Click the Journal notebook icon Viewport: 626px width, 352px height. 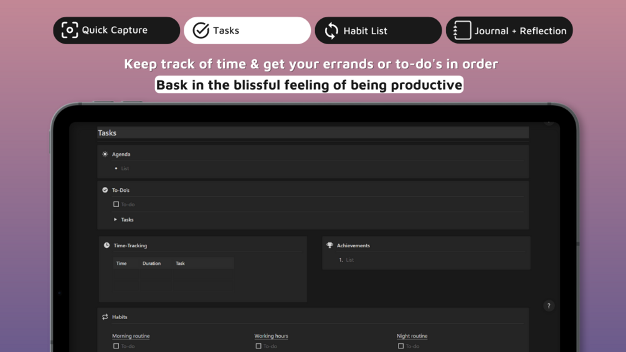click(x=462, y=31)
